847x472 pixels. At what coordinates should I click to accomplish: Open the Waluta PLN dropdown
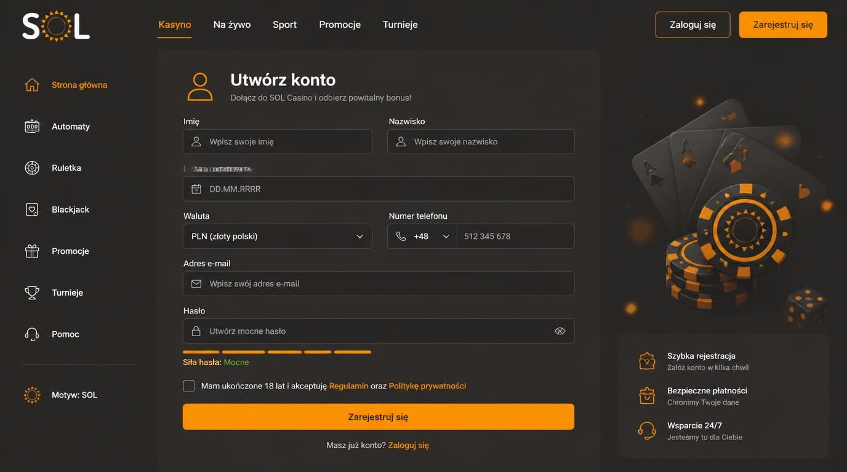click(x=278, y=237)
